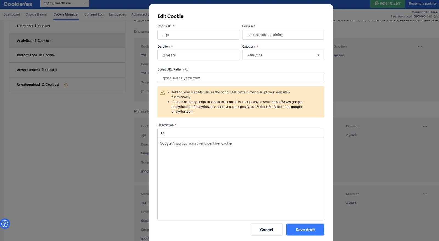Click the session duration value for YSC
The image size is (439, 241).
click(x=339, y=55)
